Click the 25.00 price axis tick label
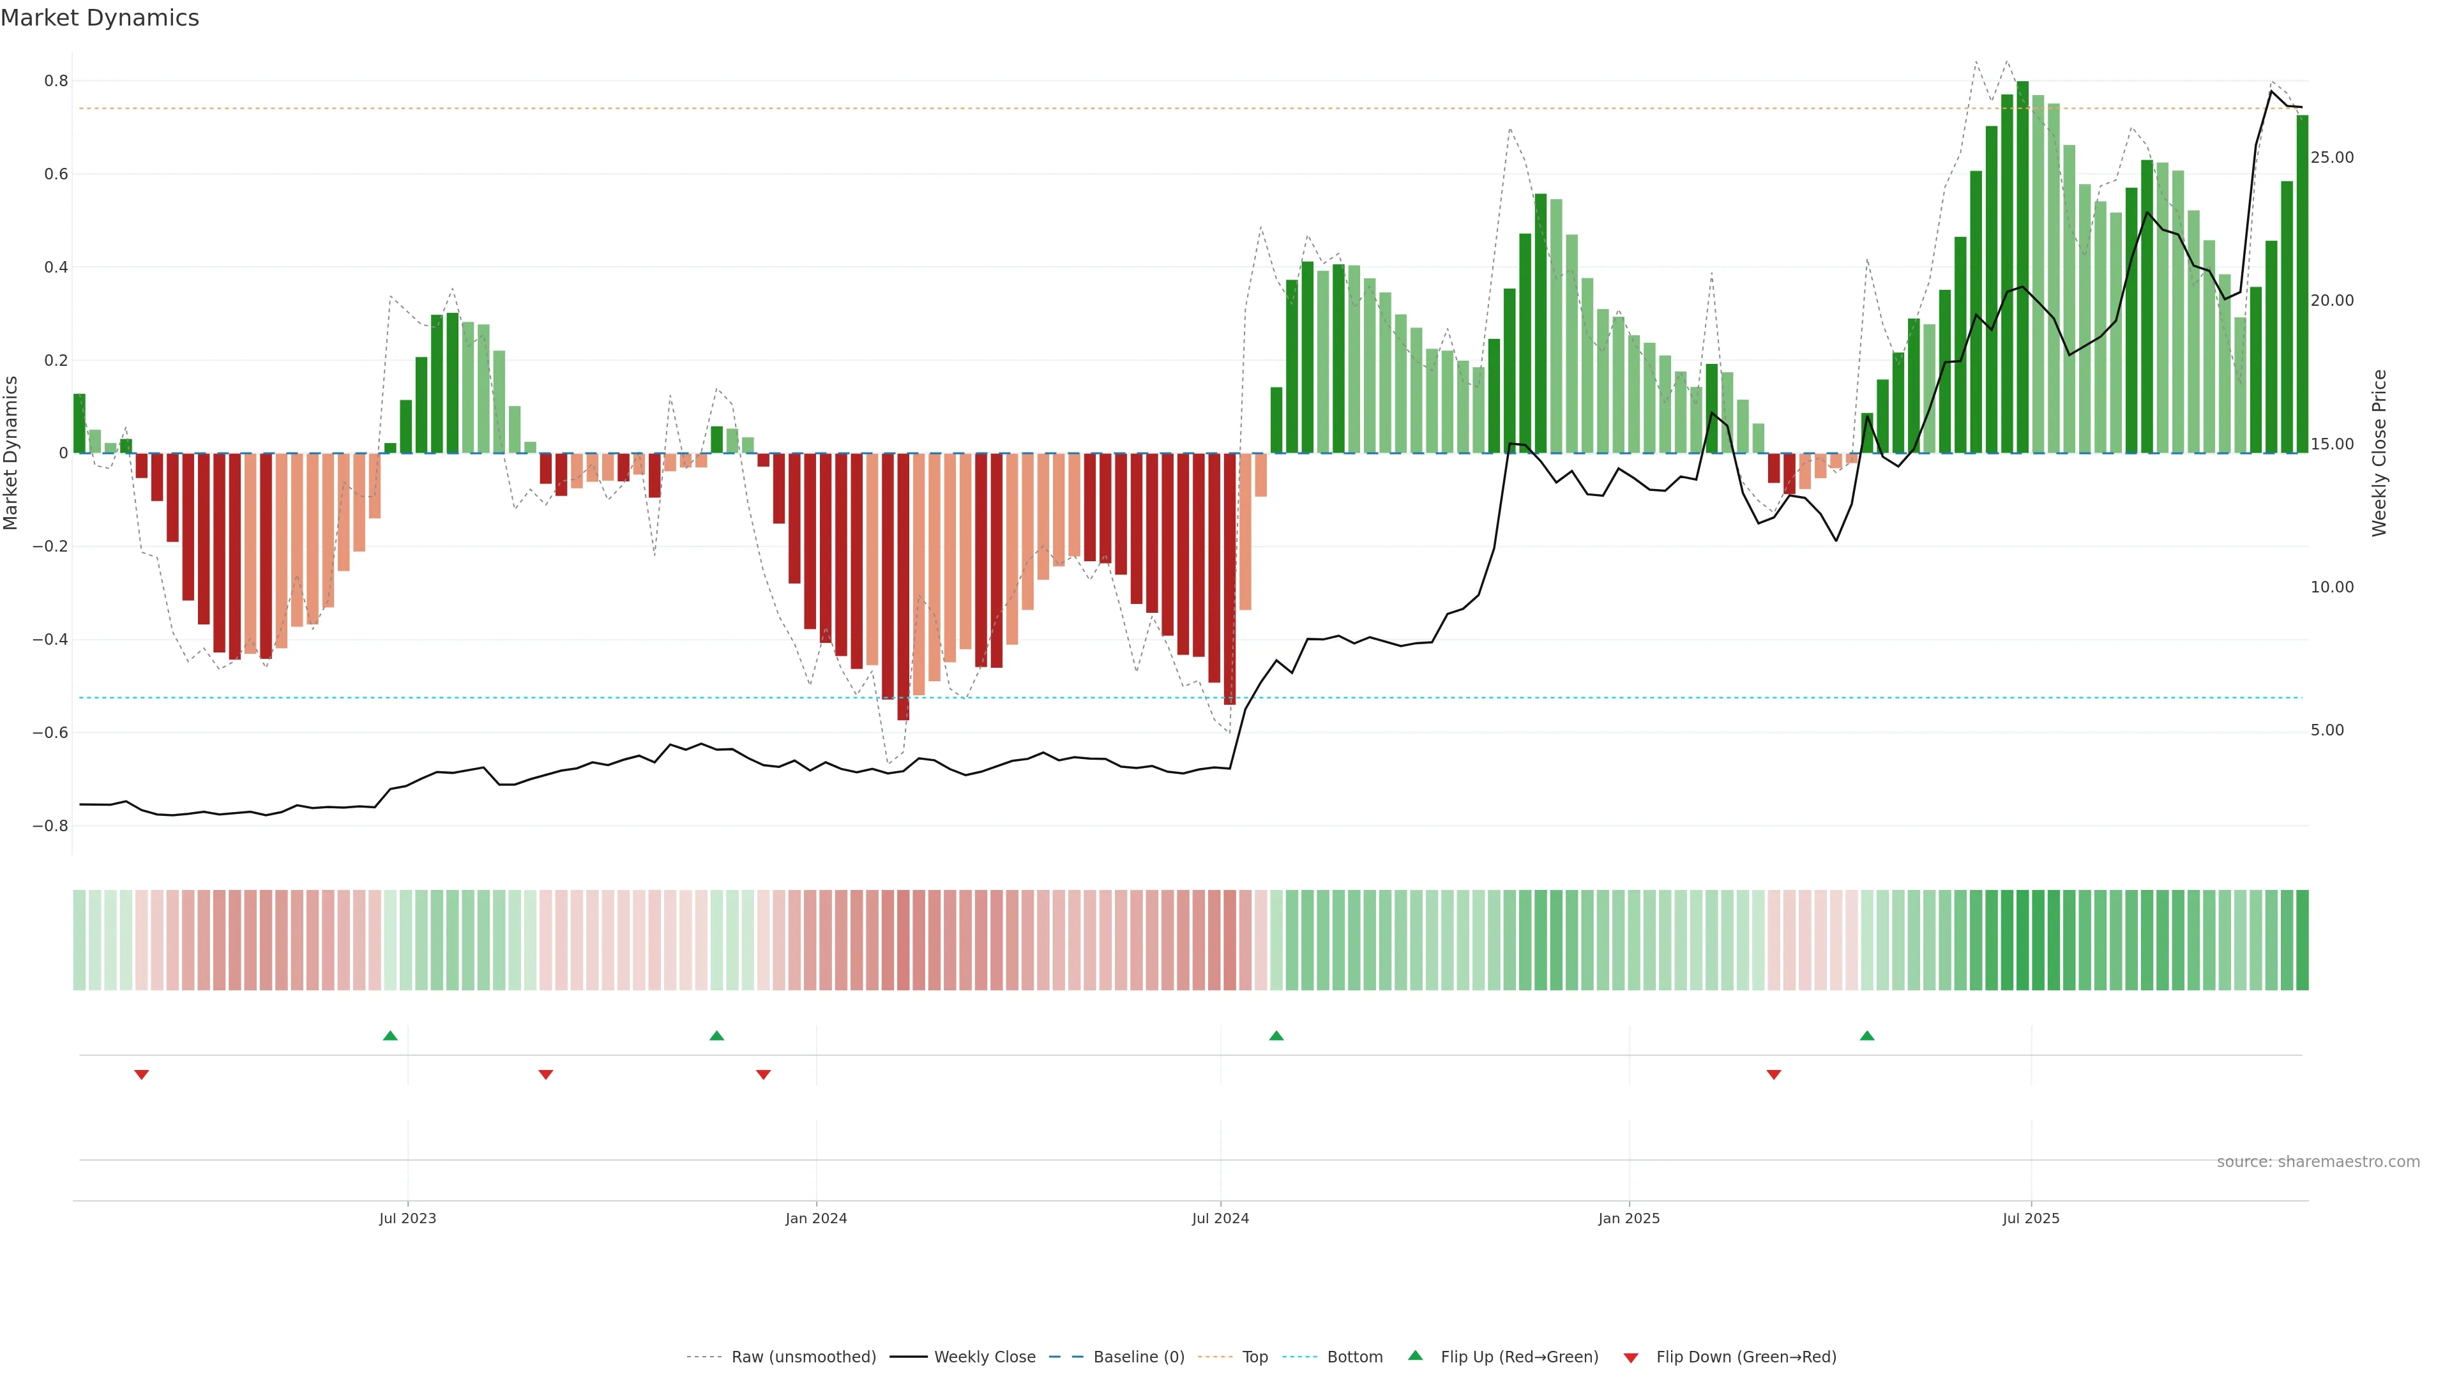This screenshot has height=1379, width=2452. click(2331, 157)
